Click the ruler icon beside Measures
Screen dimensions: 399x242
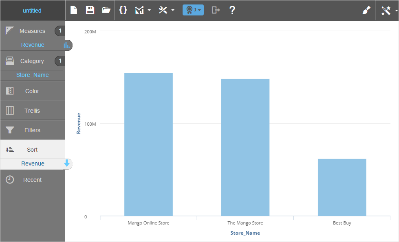click(10, 31)
